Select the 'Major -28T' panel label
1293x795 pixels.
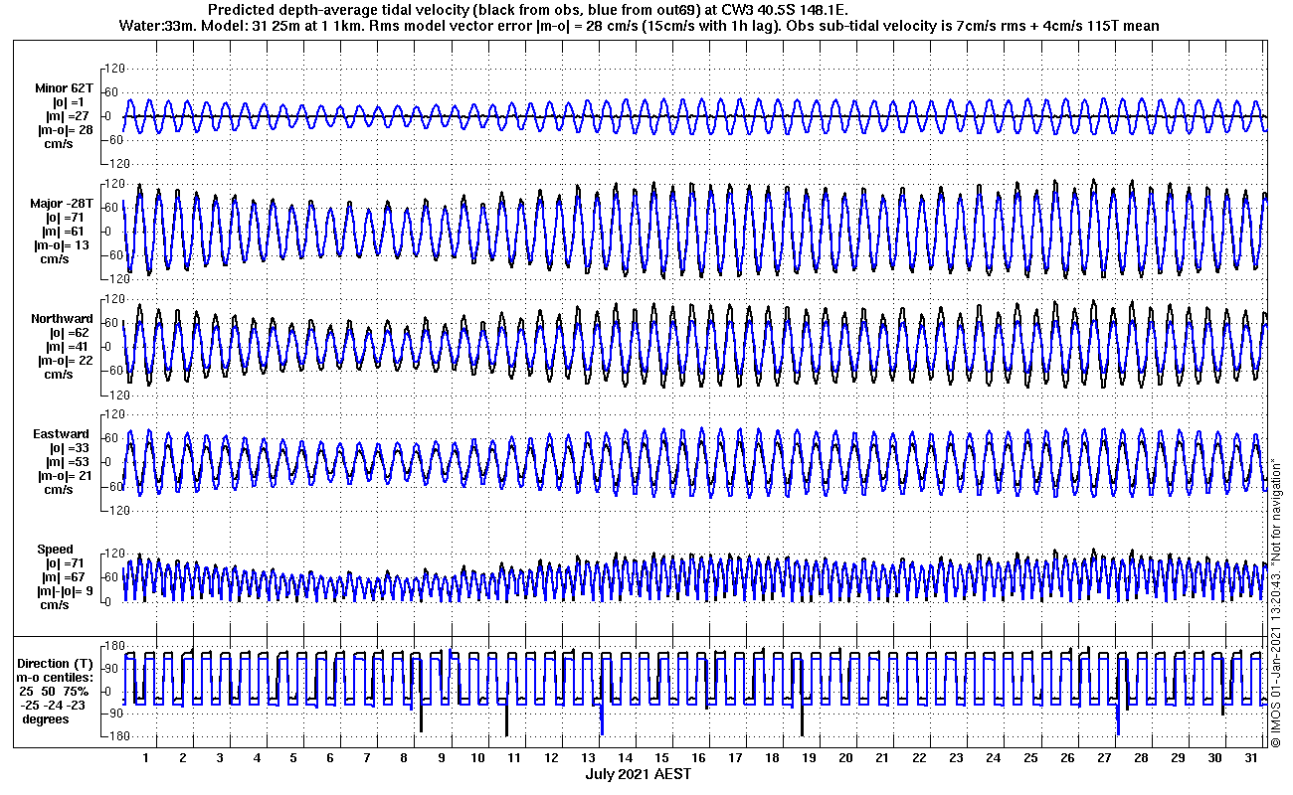tap(62, 204)
